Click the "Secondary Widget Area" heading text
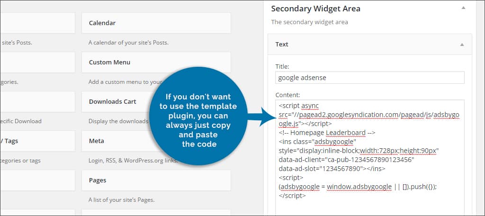 tap(315, 9)
